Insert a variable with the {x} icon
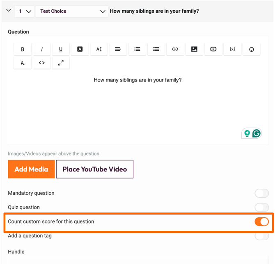The width and height of the screenshot is (275, 264). (232, 49)
